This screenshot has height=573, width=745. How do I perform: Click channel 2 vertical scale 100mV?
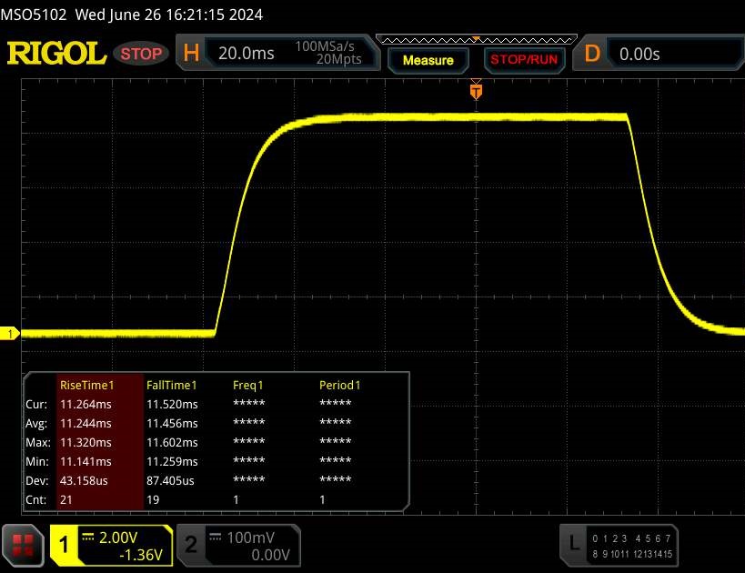click(250, 538)
